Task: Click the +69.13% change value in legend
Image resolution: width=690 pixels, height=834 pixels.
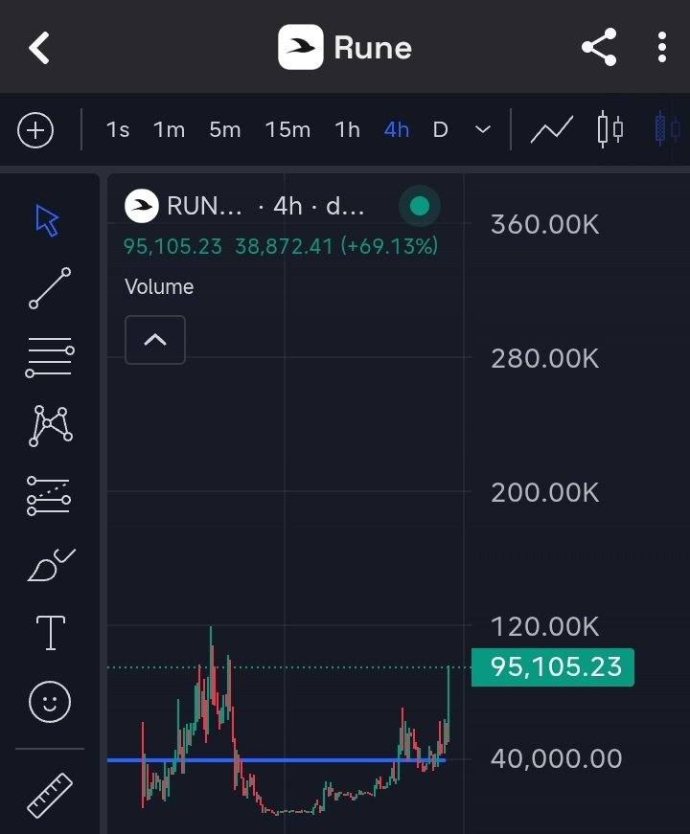Action: [389, 246]
